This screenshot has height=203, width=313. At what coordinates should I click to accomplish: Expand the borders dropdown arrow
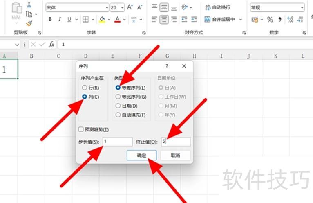click(93, 19)
